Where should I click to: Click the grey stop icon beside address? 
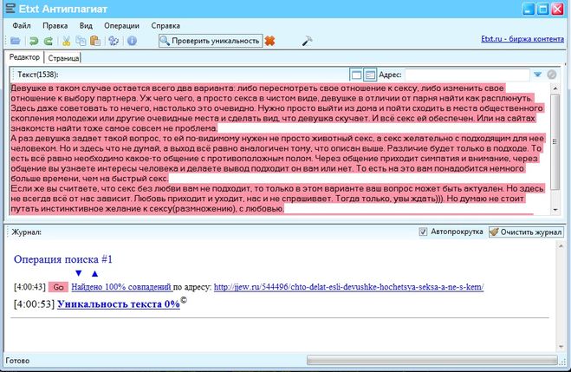coord(552,75)
